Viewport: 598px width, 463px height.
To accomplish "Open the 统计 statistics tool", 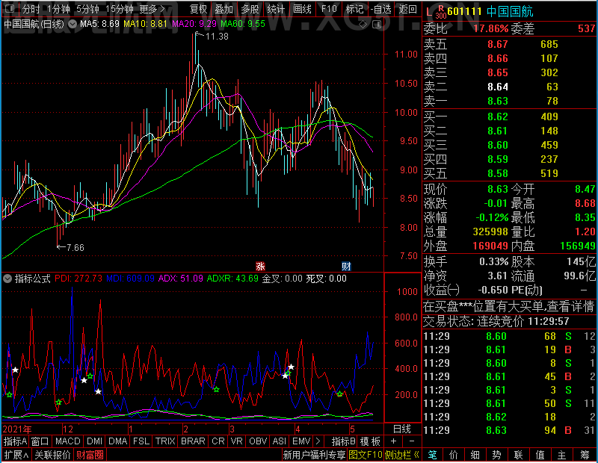I will click(276, 9).
